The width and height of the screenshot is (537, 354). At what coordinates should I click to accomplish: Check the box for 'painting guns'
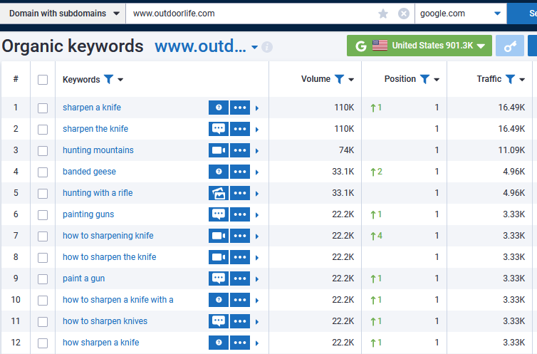tap(43, 215)
